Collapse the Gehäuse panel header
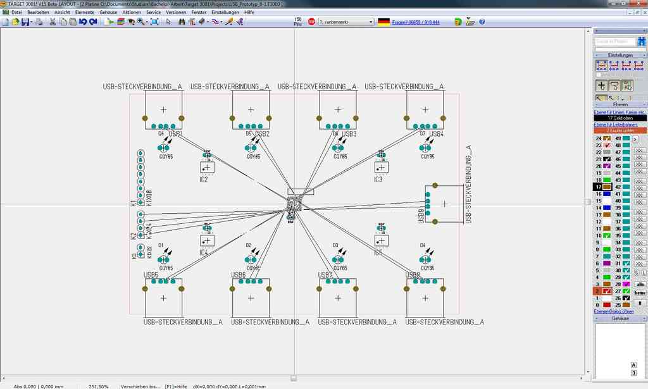648x389 pixels. click(x=620, y=318)
